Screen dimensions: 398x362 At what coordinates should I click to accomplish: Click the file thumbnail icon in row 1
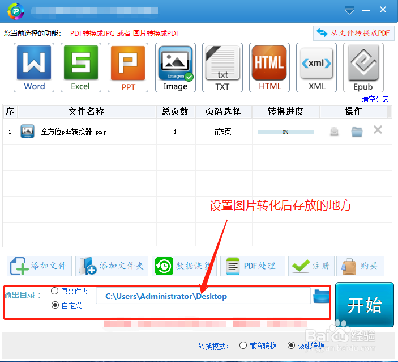point(27,131)
